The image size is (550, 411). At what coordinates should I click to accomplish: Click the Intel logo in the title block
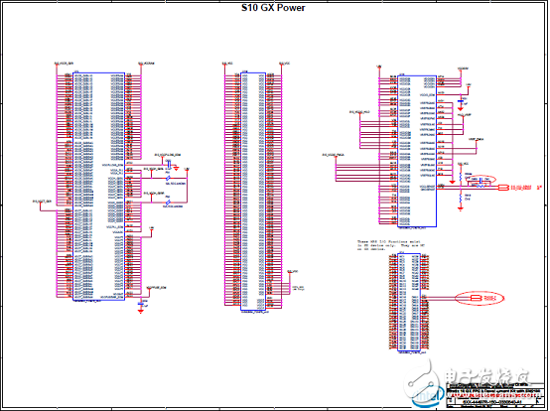[428, 396]
